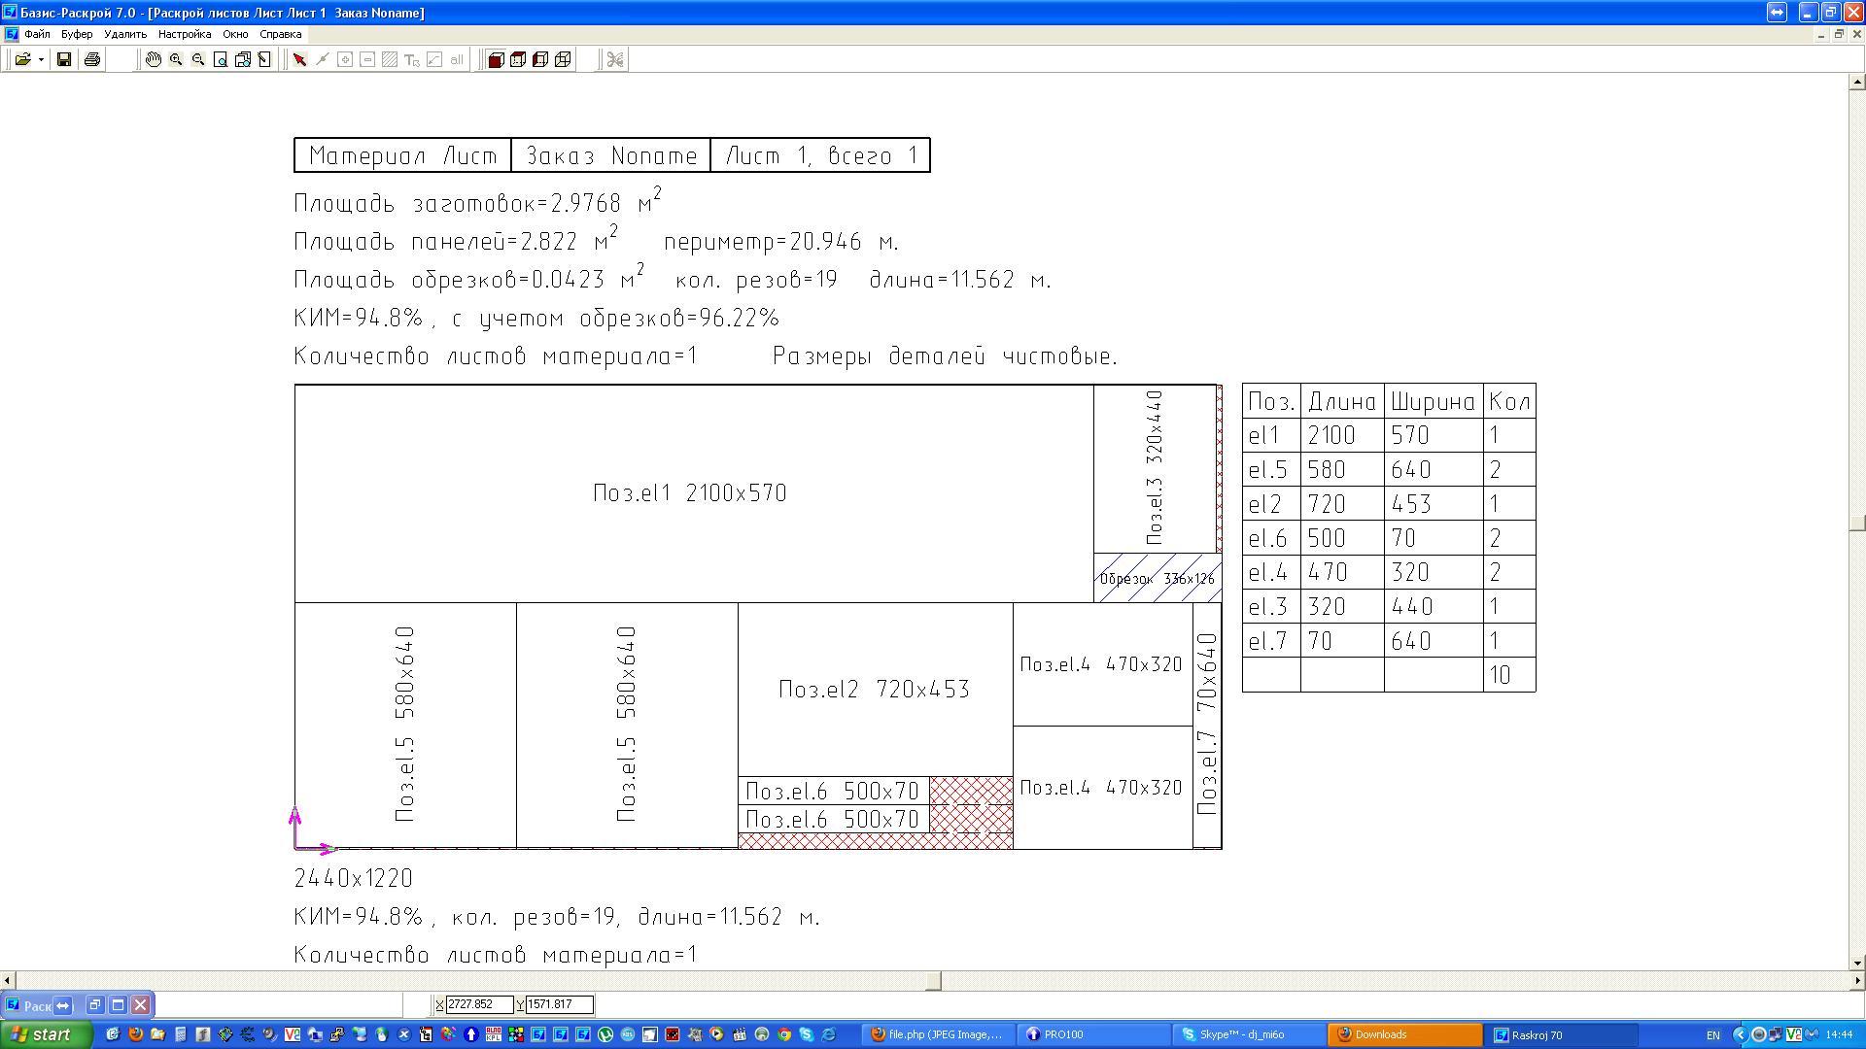Click the scissors cutting icon

pos(614,59)
